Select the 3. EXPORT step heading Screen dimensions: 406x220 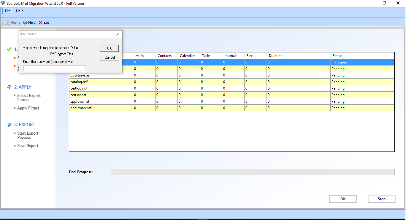click(x=25, y=125)
